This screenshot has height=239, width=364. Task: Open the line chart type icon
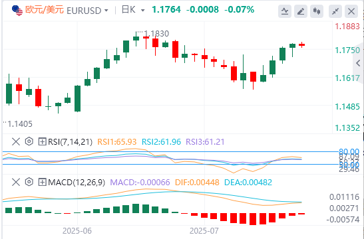click(285, 11)
